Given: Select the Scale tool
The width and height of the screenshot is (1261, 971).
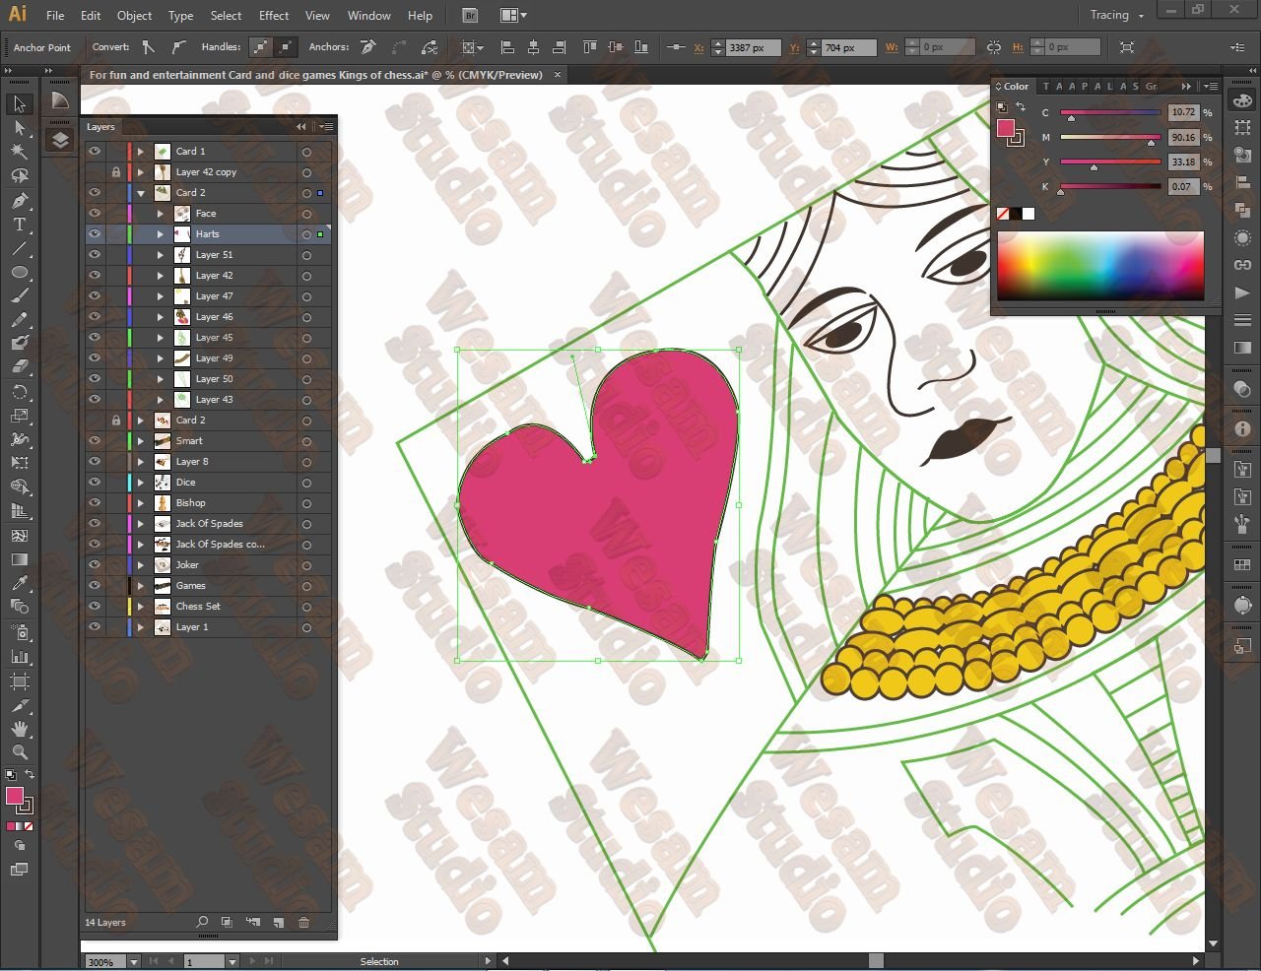Looking at the screenshot, I should click(20, 416).
